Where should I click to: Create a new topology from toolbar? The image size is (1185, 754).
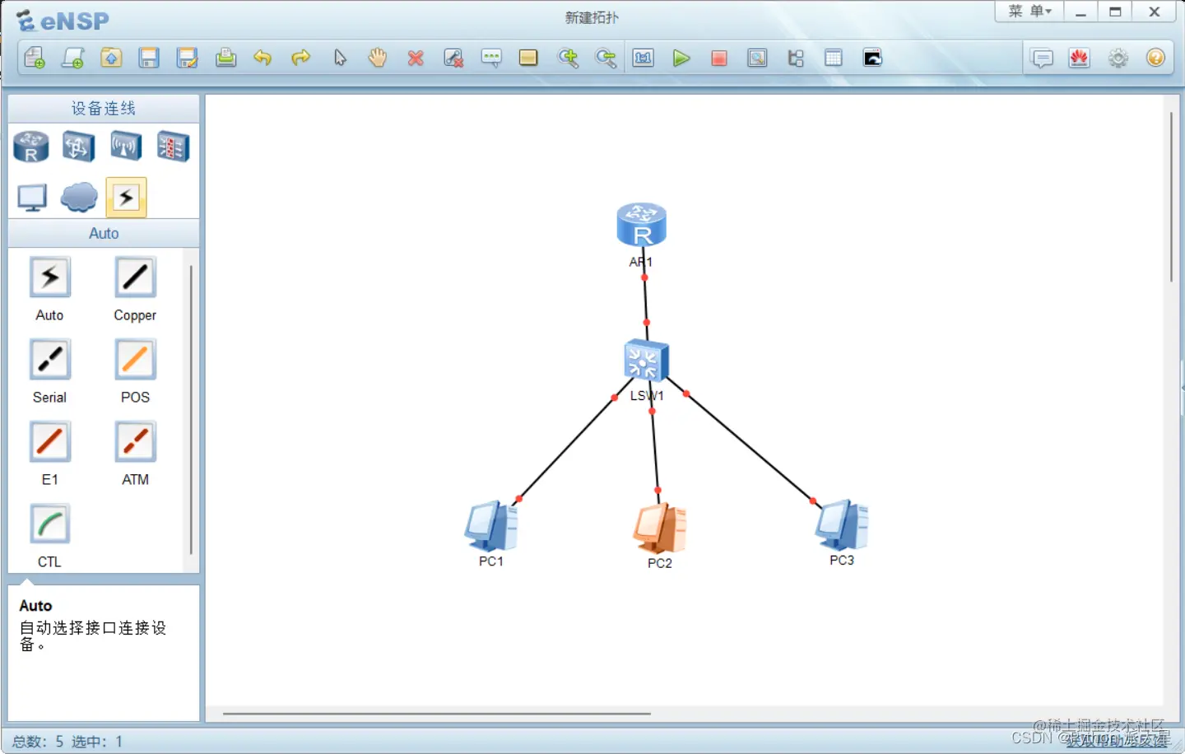(x=35, y=58)
